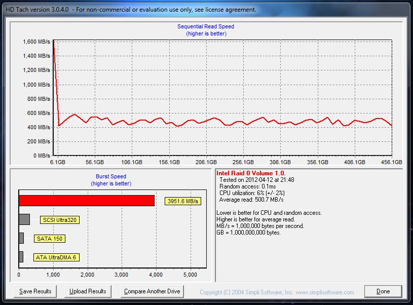Click the 1,000 burst axis label

coord(53,275)
